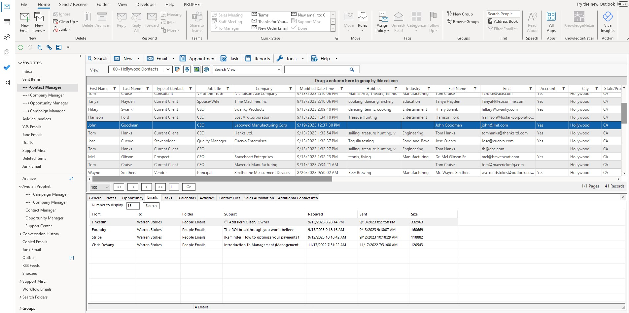Click the horizontal scrollbar of the contacts grid
629x313 pixels.
tap(212, 179)
